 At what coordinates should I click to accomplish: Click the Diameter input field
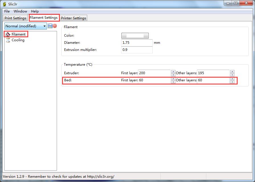[137, 43]
